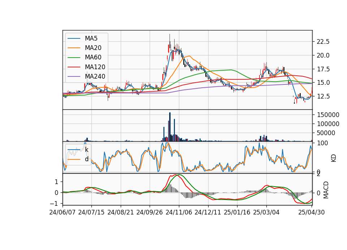Click the 25/01/16 date axis label

click(237, 212)
